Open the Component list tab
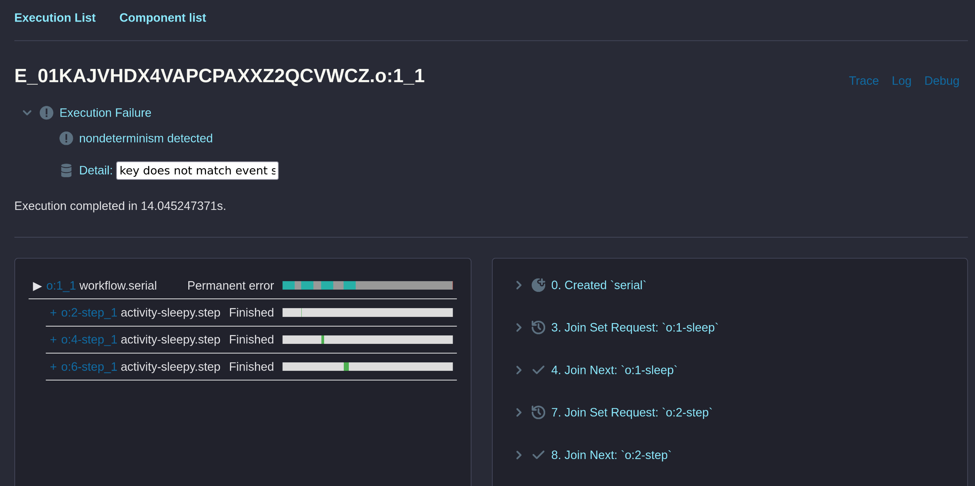 pos(162,18)
